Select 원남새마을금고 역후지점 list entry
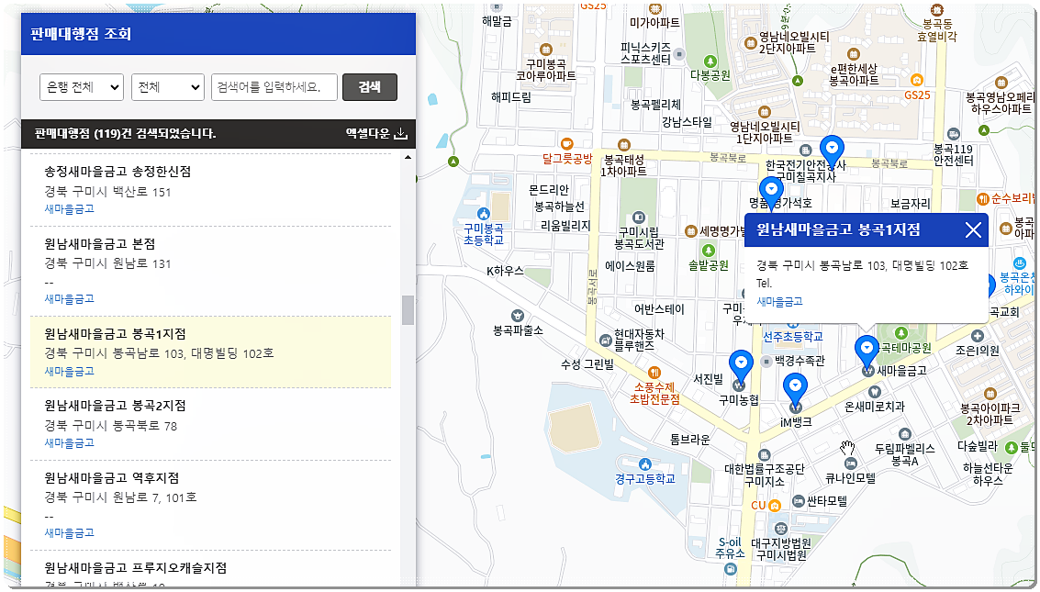The image size is (1040, 592). pyautogui.click(x=210, y=505)
